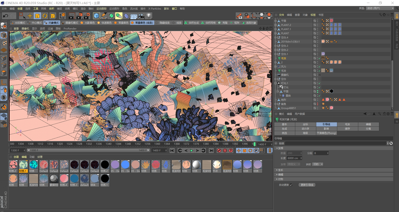Open the 映射 dropdown

[x=318, y=164]
